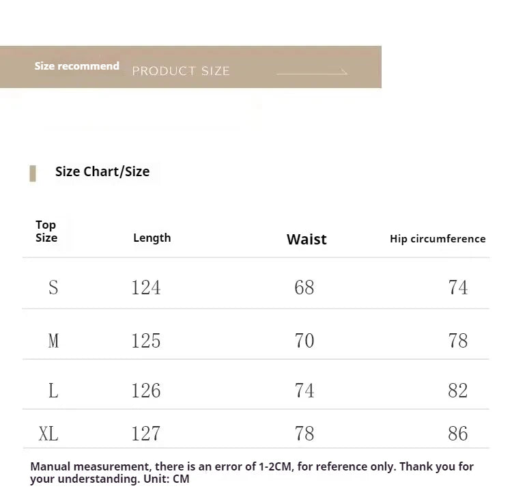Click the tan bar beside Size Chart
The height and width of the screenshot is (493, 512).
(33, 173)
